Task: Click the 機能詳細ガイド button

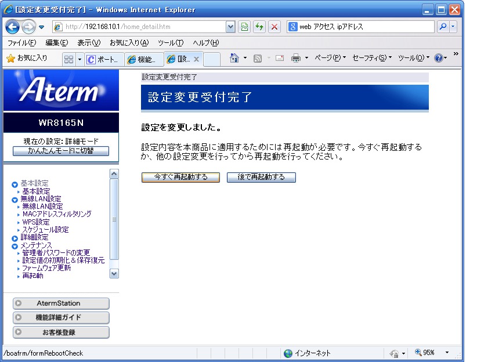Action: tap(61, 317)
